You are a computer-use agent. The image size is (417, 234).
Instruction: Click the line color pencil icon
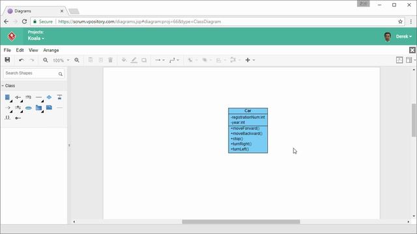point(134,60)
